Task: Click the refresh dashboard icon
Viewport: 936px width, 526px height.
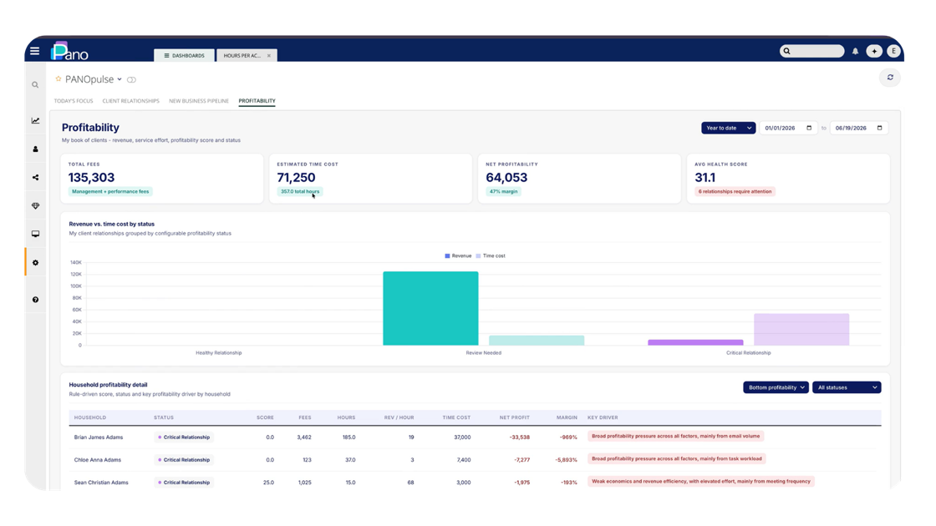Action: point(890,78)
